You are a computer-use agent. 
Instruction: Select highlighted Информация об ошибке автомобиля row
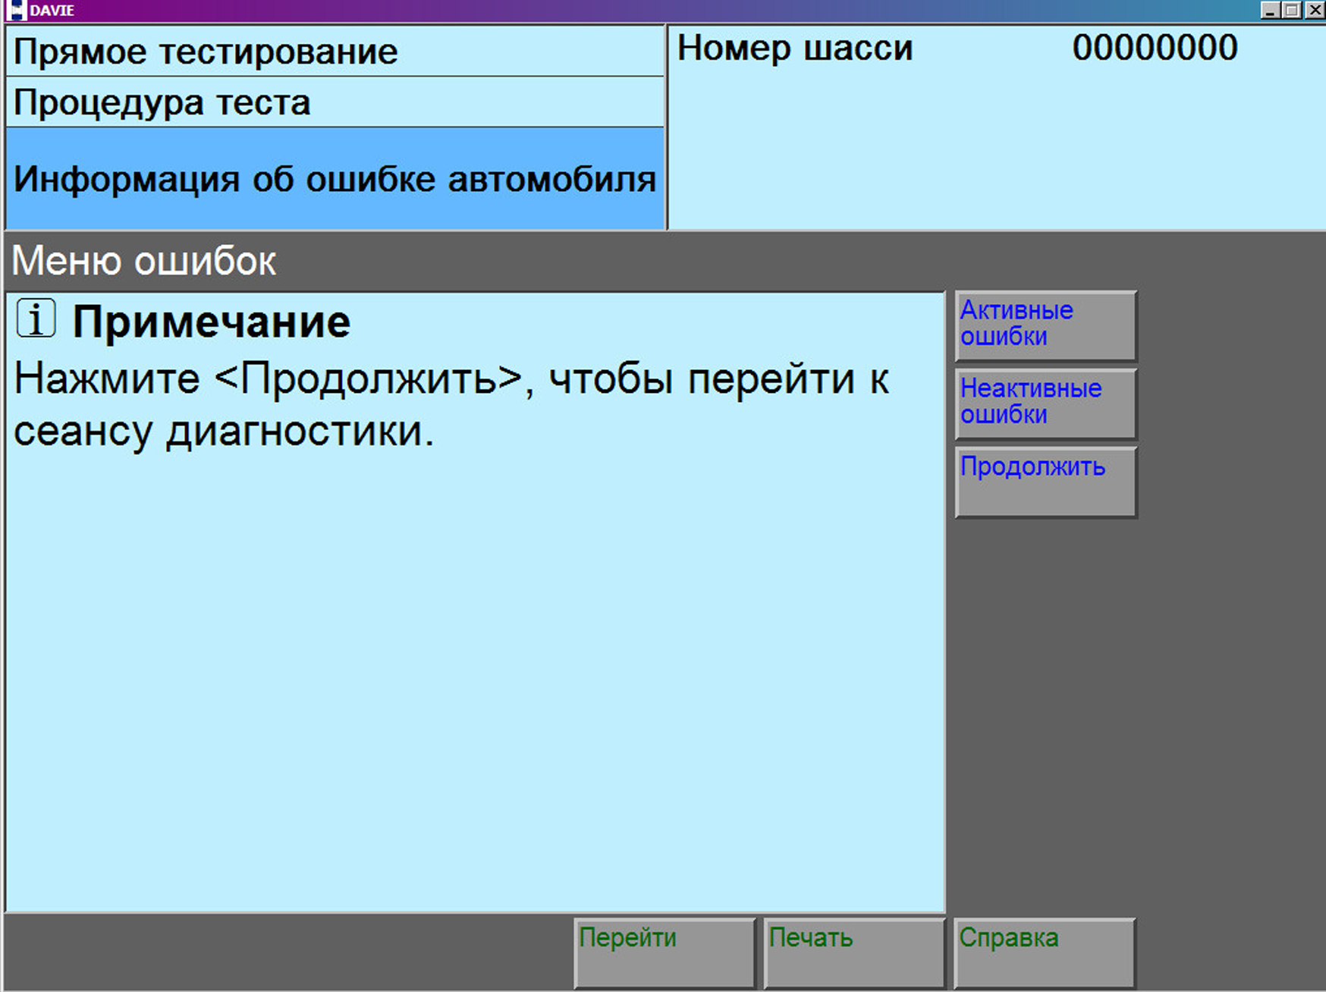point(334,179)
